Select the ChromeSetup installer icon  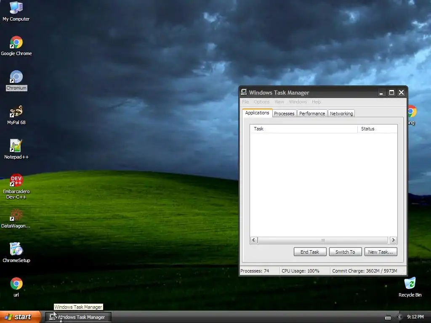[16, 253]
